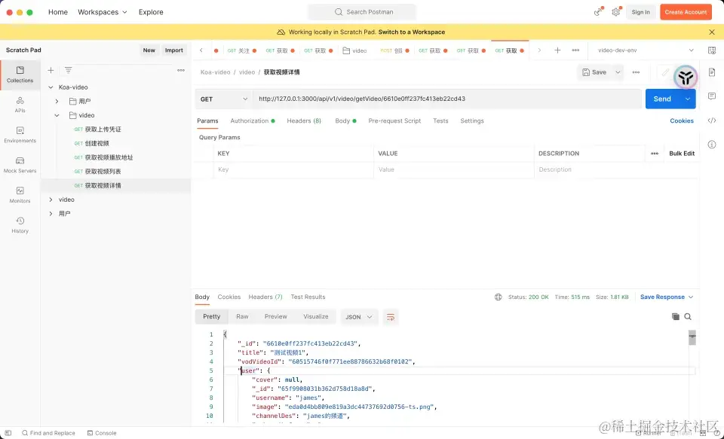
Task: Open a new request tab with plus
Action: coord(557,50)
